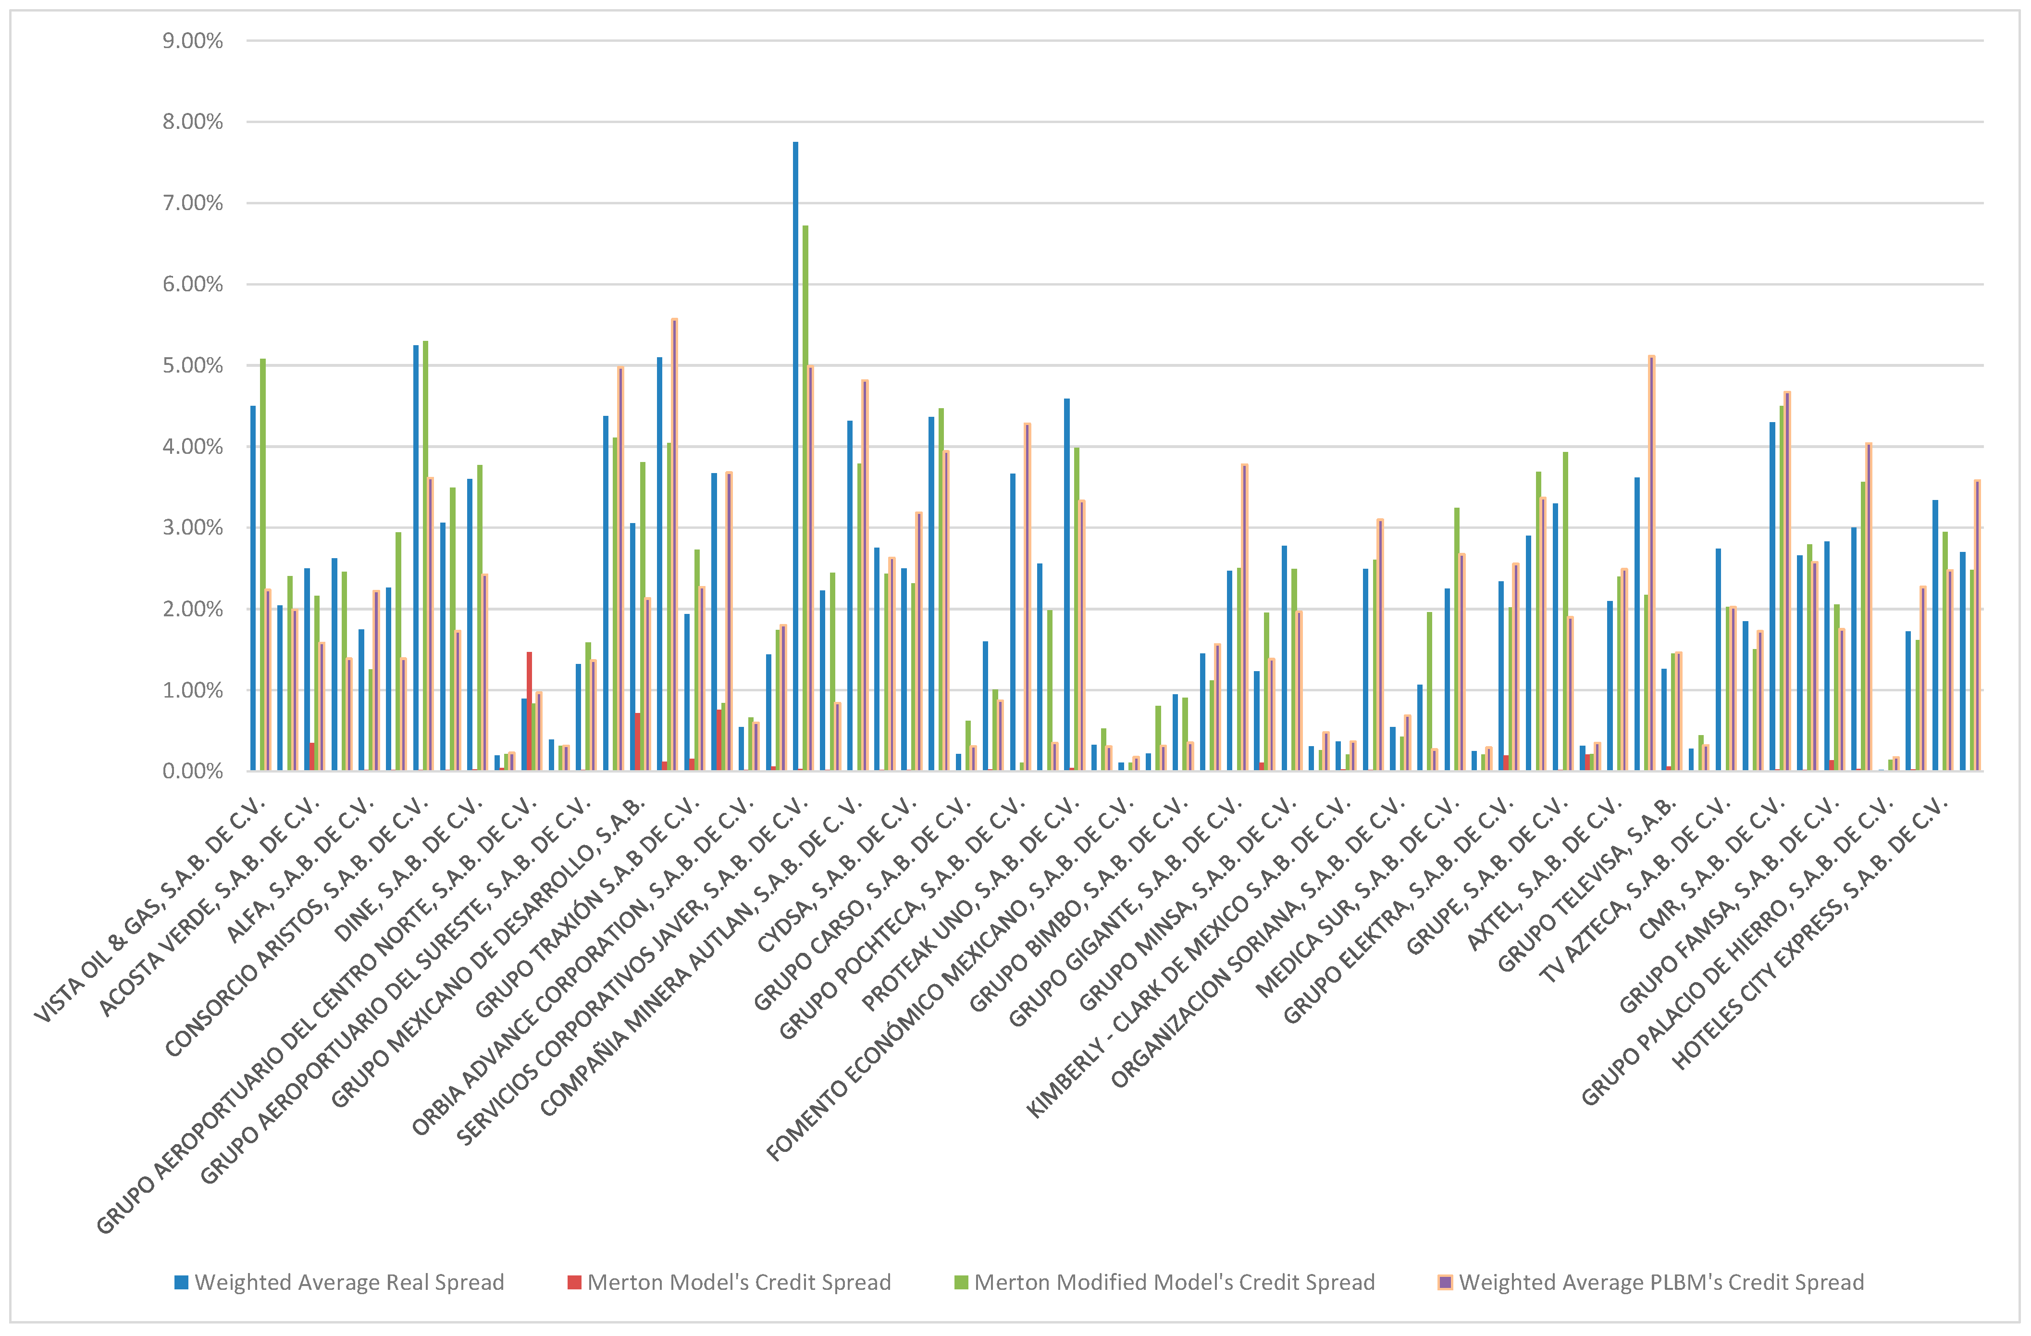
Task: Select the Weighted Average Real Spread legend label
Action: pyautogui.click(x=349, y=1282)
